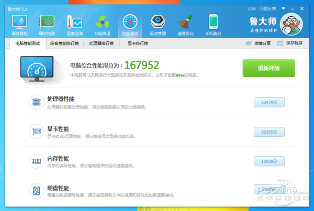
Task: Click the 鲁大师 5.2 window title
Action: 17,9
